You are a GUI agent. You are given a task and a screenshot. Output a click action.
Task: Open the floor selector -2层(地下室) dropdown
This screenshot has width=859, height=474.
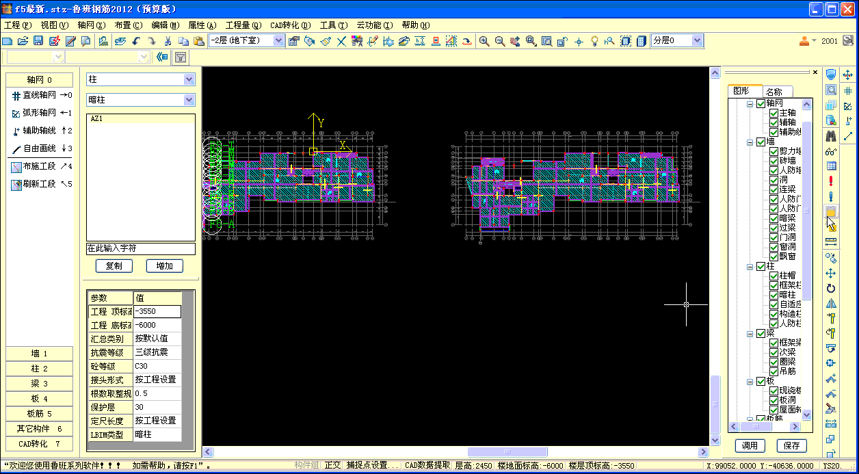point(278,40)
